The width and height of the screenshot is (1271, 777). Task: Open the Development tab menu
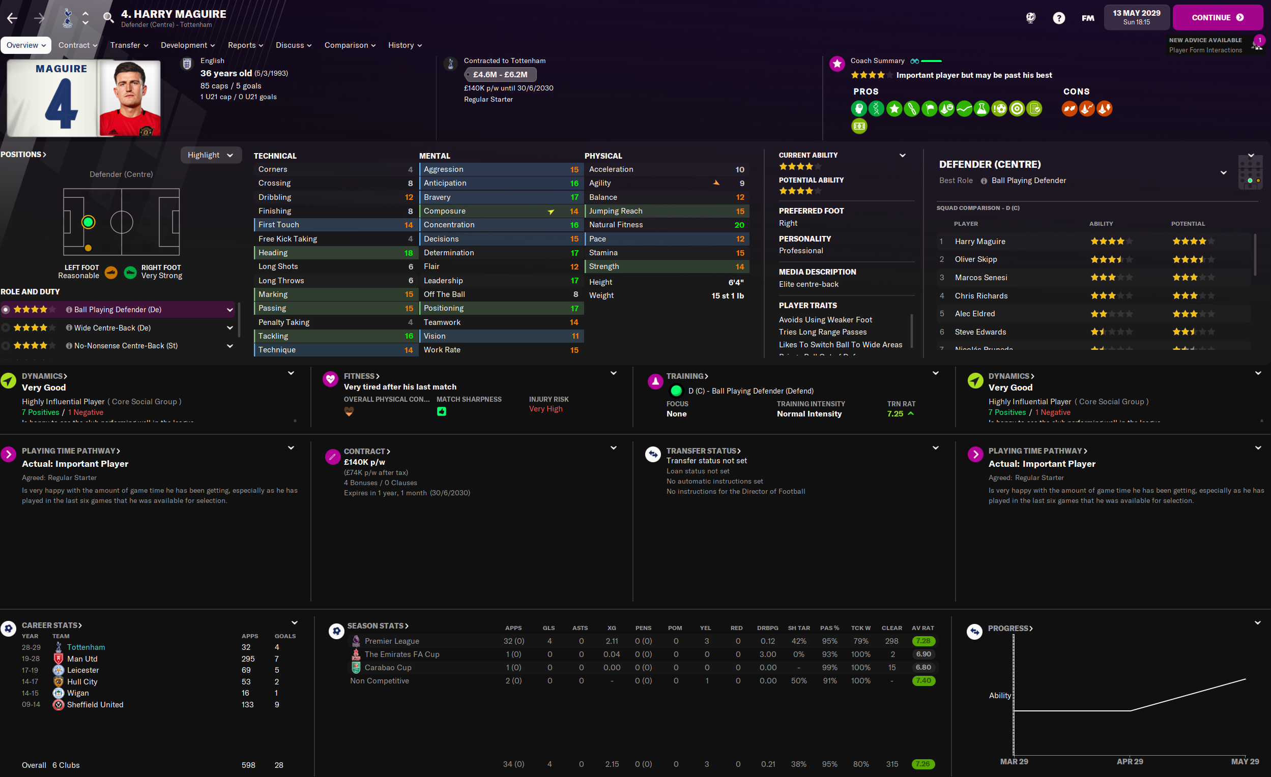click(187, 45)
